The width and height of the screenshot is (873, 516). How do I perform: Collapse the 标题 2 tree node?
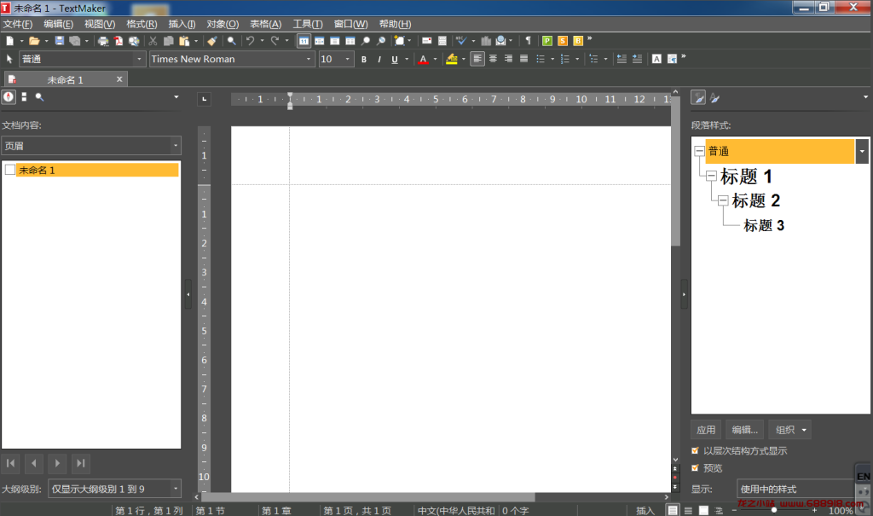pyautogui.click(x=723, y=200)
